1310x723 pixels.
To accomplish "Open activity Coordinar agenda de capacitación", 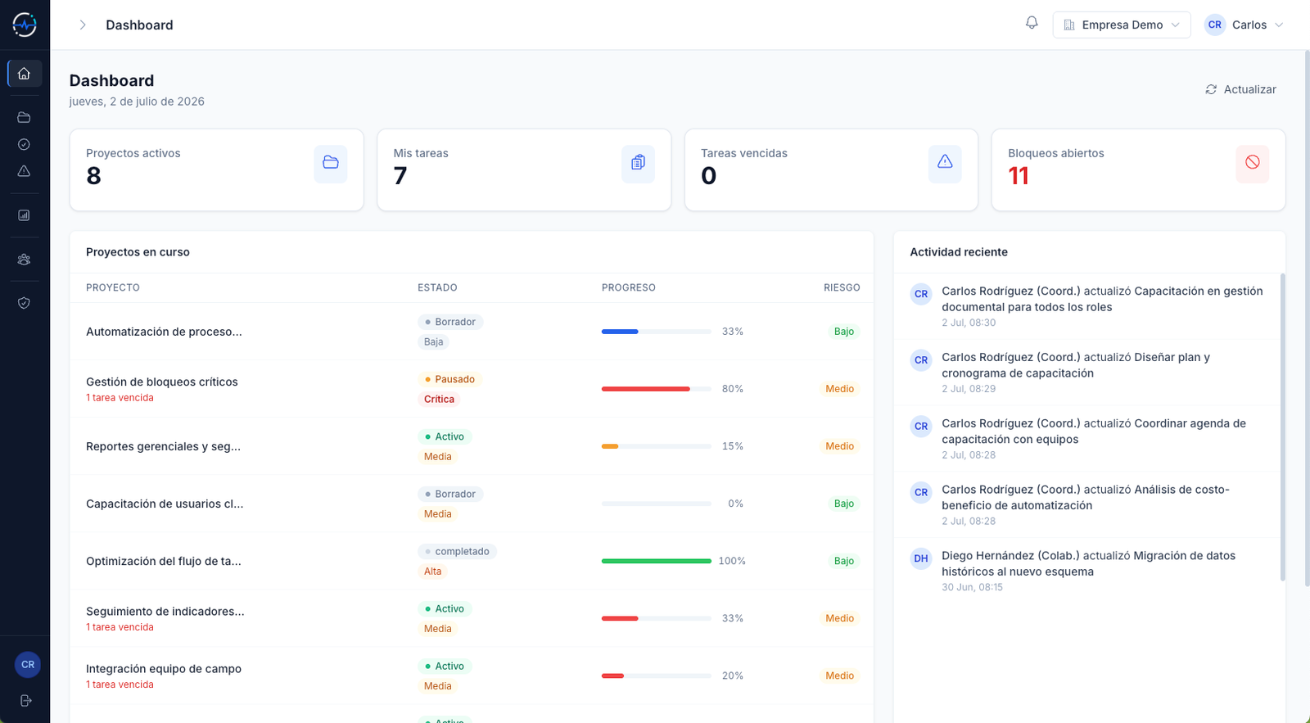I will click(x=1089, y=439).
